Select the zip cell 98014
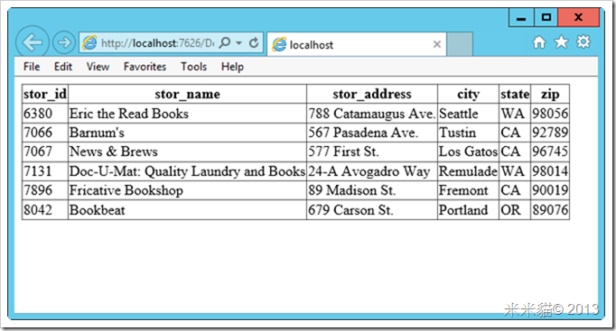616x331 pixels. click(550, 171)
